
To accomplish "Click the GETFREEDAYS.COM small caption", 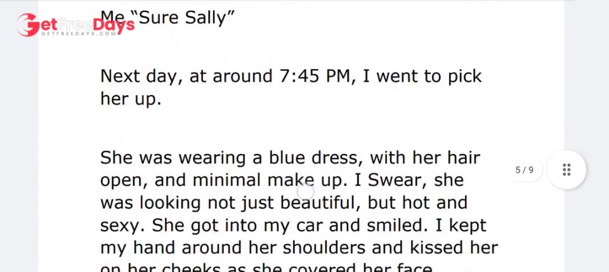I will pyautogui.click(x=79, y=34).
